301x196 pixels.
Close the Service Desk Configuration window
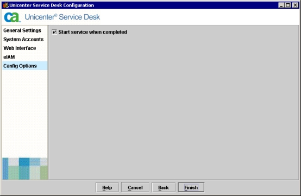(295, 5)
